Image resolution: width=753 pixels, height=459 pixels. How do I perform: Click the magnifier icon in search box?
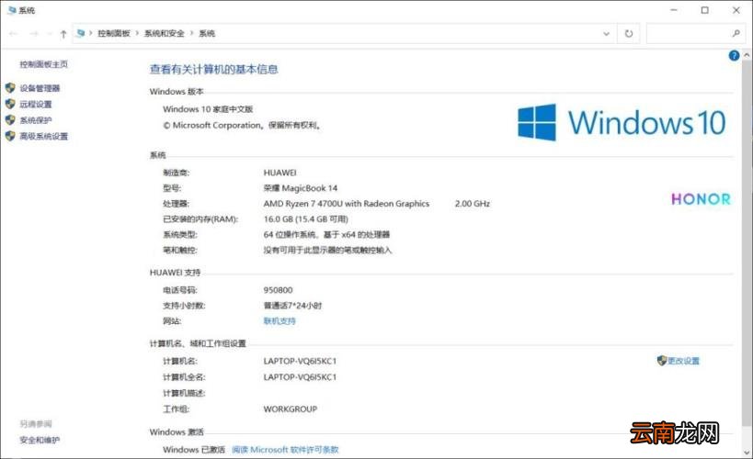736,33
